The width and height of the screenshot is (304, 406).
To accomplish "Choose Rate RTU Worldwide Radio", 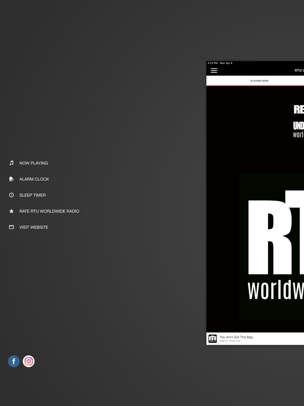I will click(50, 211).
